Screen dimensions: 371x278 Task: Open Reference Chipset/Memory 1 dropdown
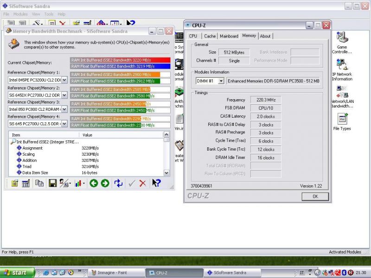[64, 80]
